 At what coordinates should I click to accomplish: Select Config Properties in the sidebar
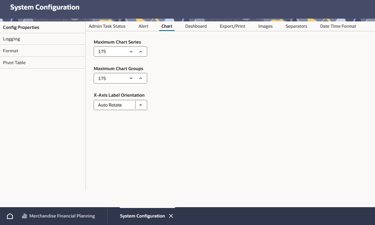[43, 27]
